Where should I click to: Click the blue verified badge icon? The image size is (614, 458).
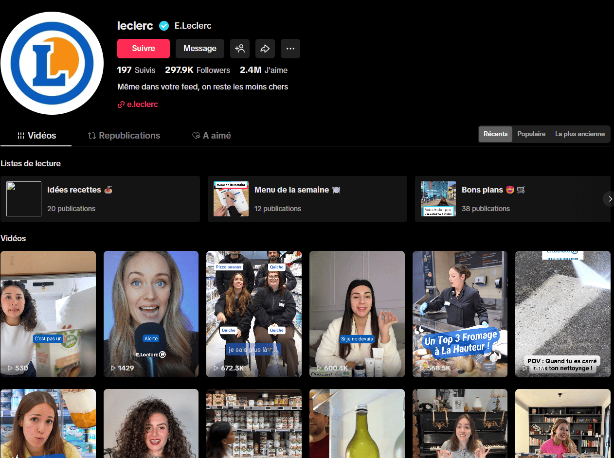[164, 26]
